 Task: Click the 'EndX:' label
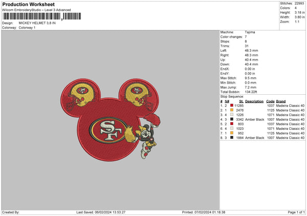[225, 69]
